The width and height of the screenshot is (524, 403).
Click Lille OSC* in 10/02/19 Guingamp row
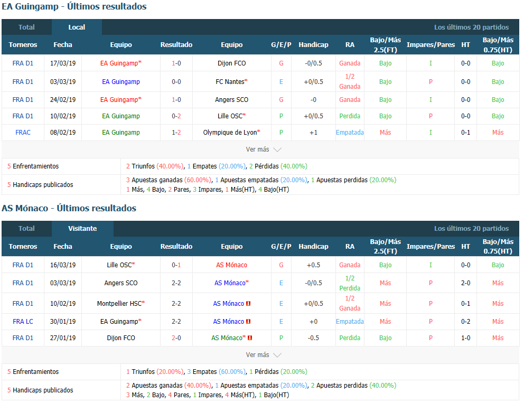[x=231, y=116]
